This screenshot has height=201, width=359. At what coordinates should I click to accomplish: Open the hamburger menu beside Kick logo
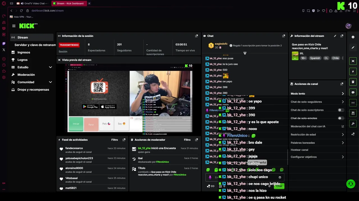(x=14, y=26)
